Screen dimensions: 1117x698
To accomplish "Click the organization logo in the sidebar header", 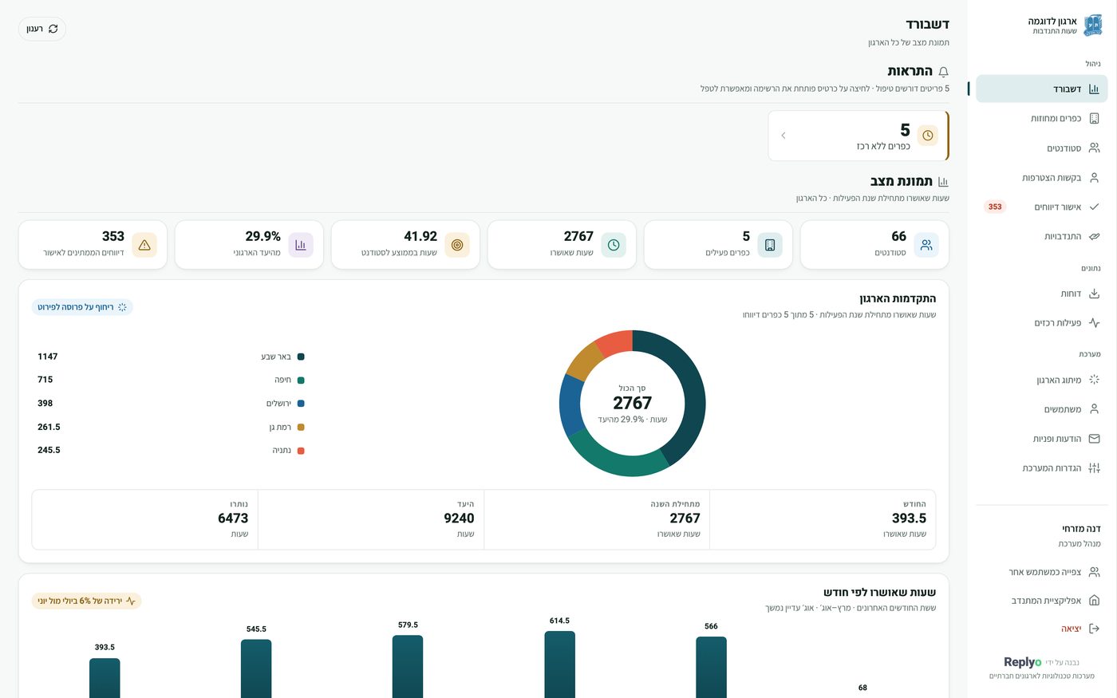I will coord(1093,26).
